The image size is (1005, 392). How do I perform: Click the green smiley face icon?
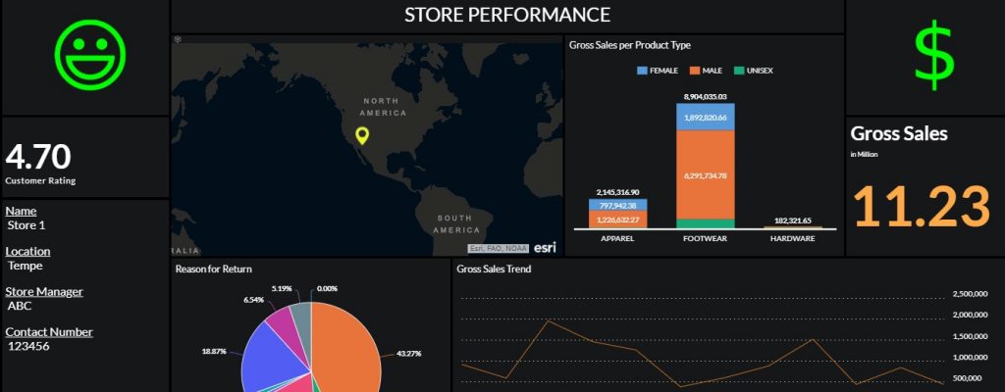[x=90, y=55]
